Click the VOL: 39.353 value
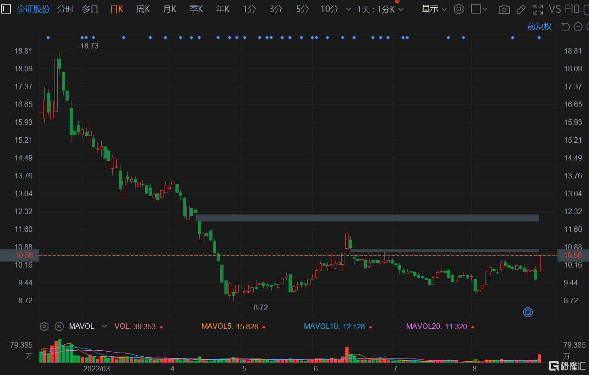589x375 pixels. point(139,327)
